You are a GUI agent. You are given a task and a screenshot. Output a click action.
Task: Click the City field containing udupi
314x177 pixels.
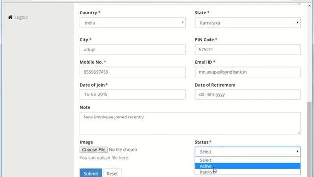[x=133, y=50]
